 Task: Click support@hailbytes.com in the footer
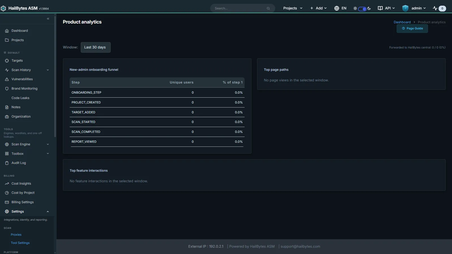click(300, 246)
